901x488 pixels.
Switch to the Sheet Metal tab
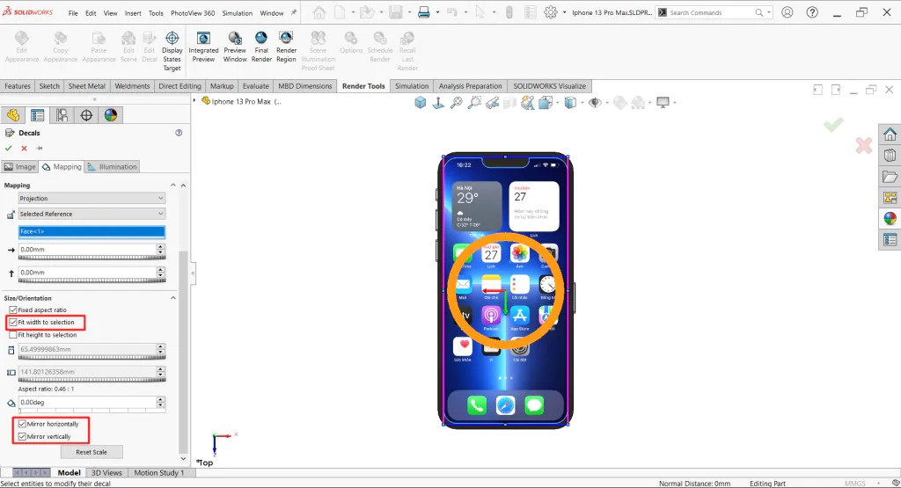[x=87, y=86]
